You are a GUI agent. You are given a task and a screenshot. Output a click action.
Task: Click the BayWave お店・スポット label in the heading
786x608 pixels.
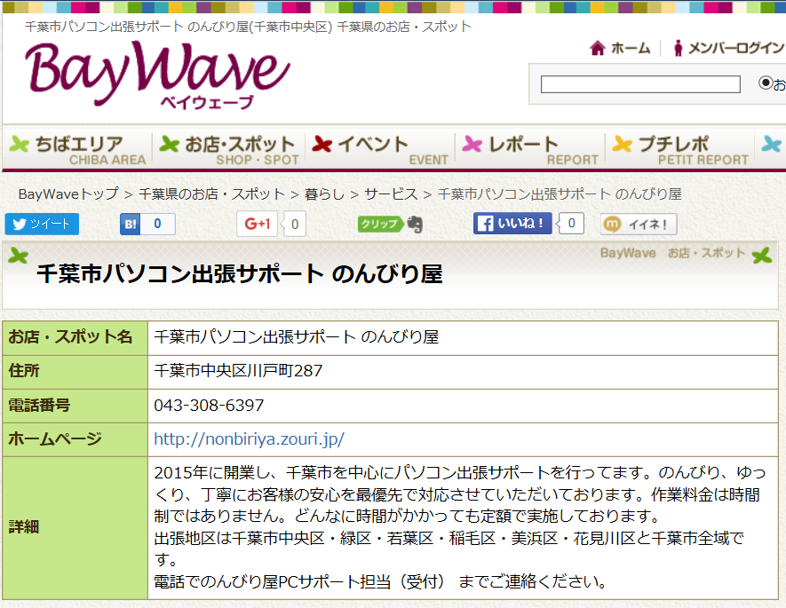[672, 253]
